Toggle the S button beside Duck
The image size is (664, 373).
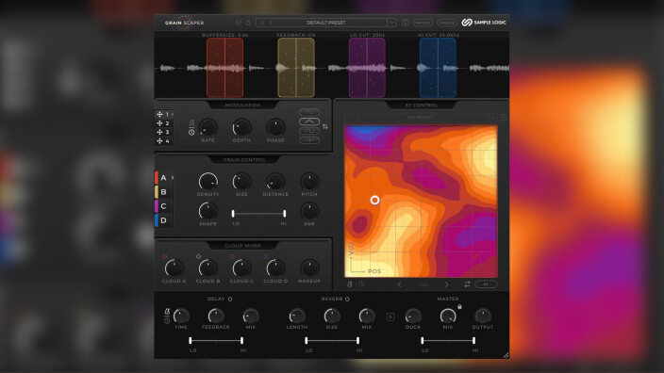(390, 316)
